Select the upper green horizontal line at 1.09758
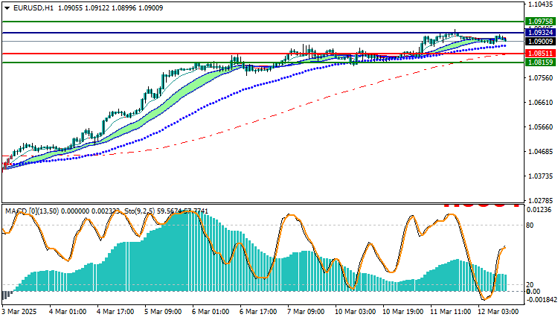558x320 pixels. pos(263,22)
